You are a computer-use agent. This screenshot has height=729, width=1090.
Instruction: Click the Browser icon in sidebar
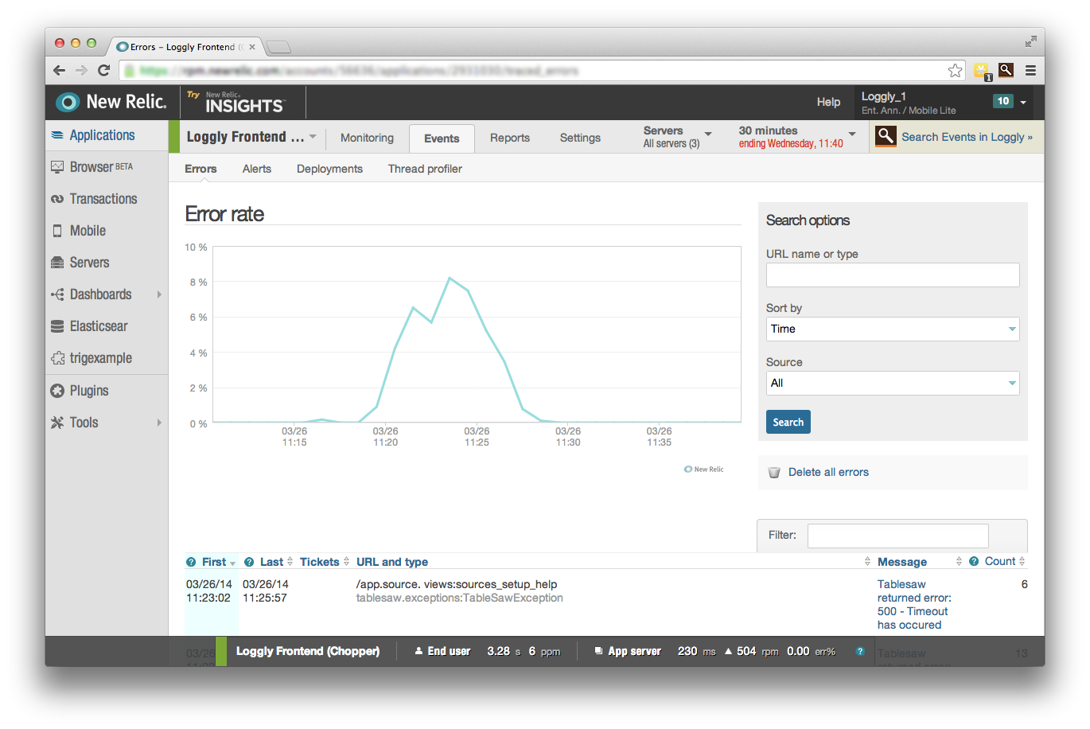click(x=57, y=167)
